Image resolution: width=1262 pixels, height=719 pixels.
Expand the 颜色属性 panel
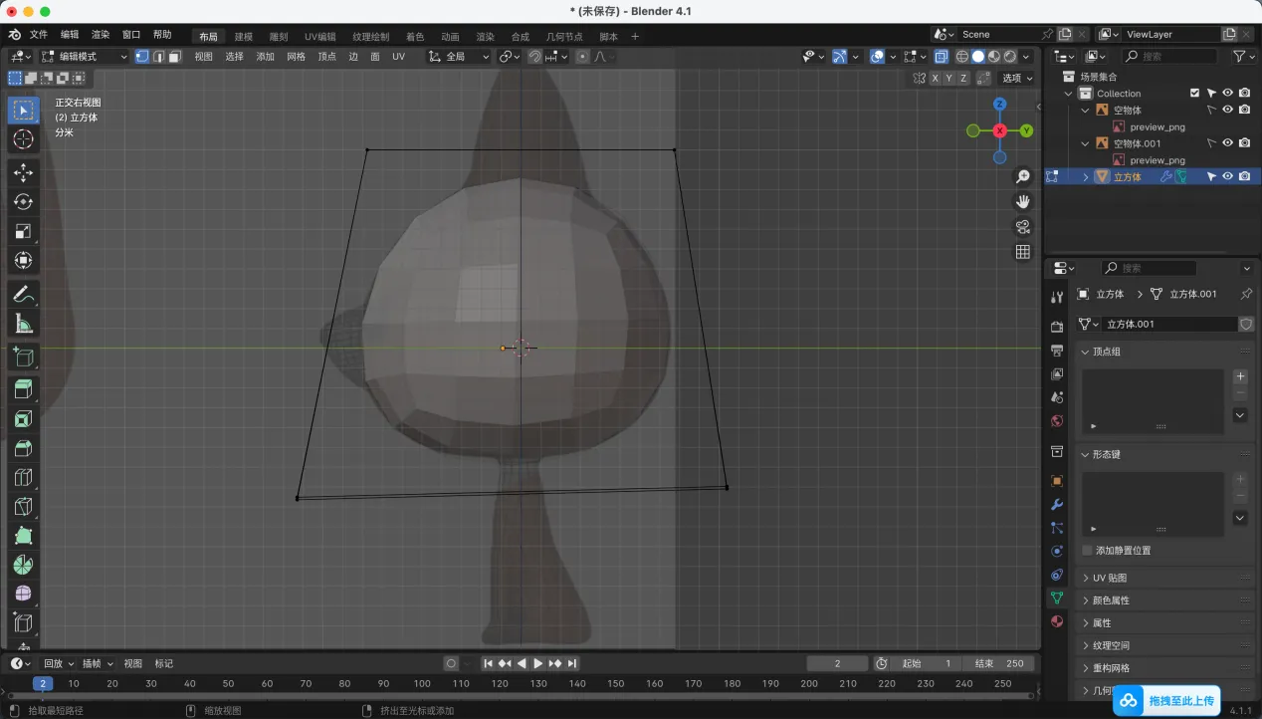click(x=1110, y=600)
